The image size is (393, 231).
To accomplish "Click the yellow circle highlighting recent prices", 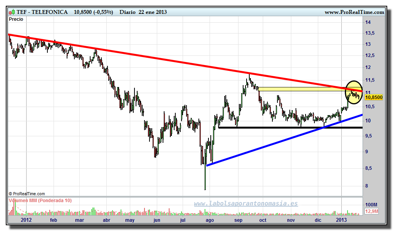I will point(354,91).
